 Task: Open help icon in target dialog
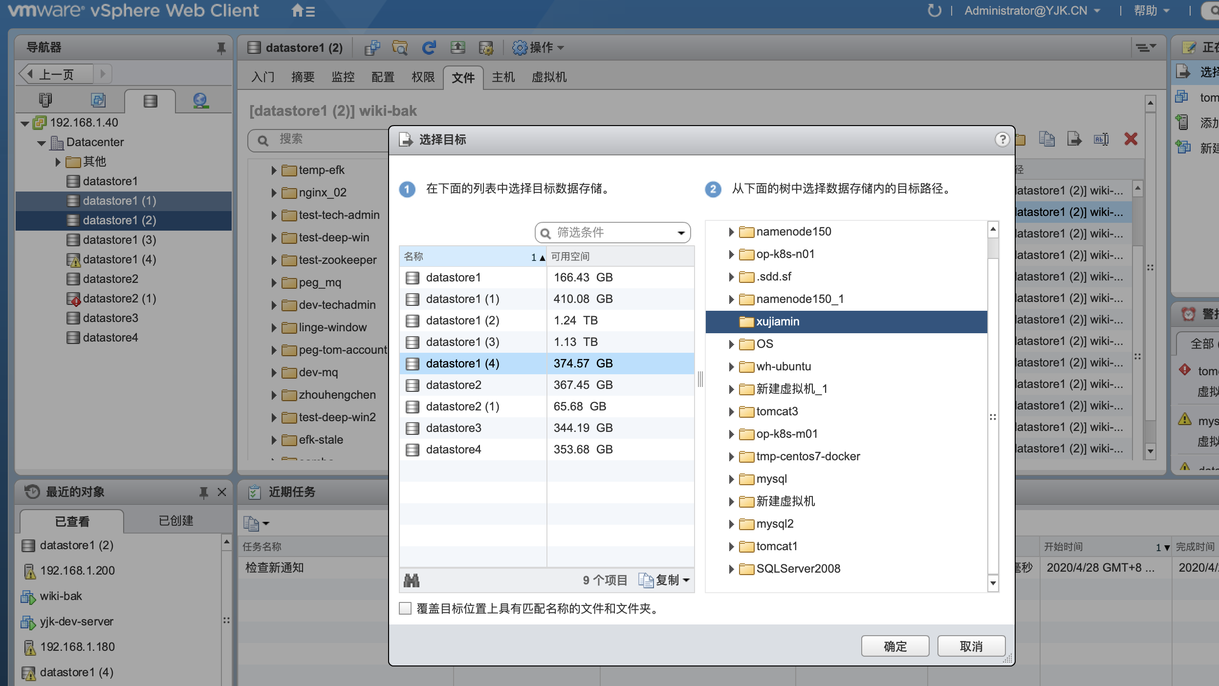tap(1002, 140)
